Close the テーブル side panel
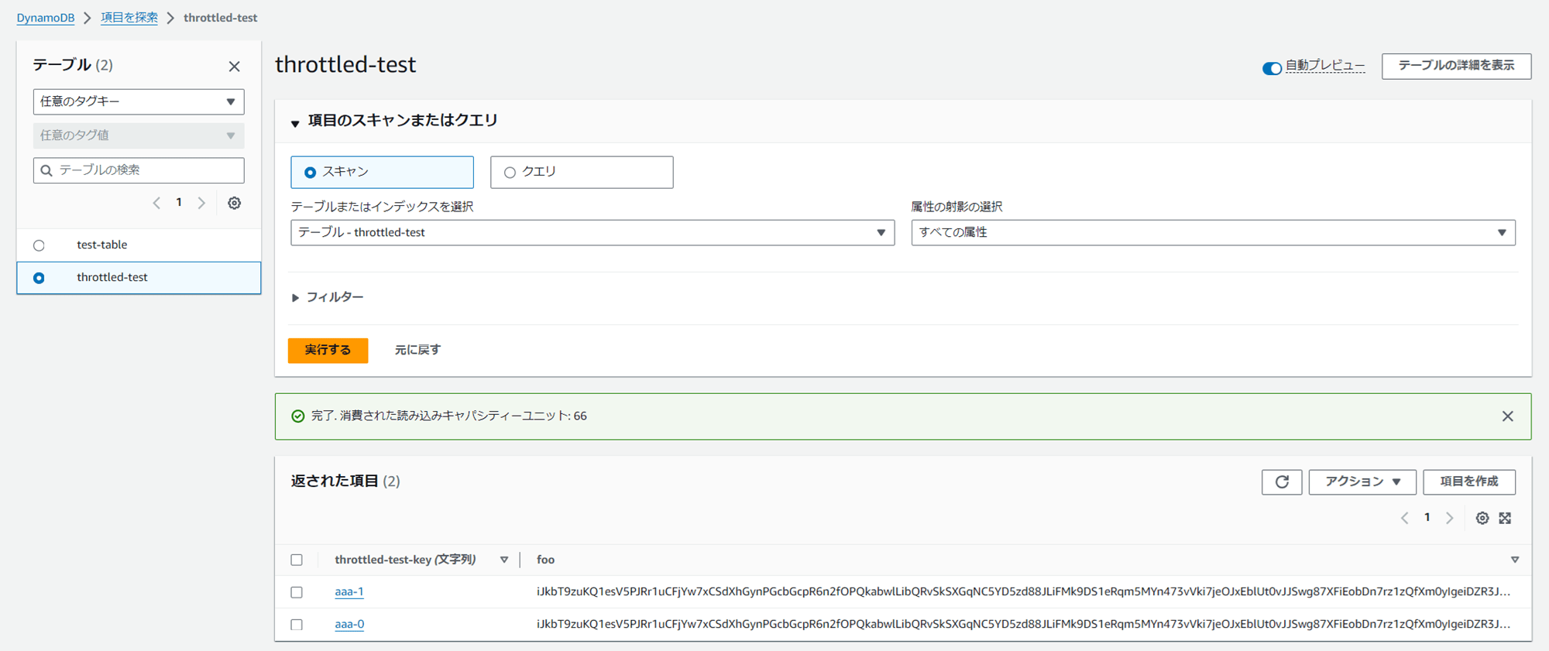 tap(234, 67)
